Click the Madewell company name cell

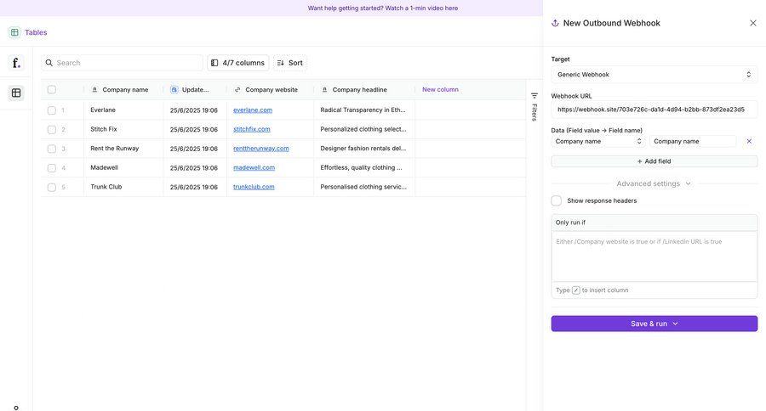123,168
